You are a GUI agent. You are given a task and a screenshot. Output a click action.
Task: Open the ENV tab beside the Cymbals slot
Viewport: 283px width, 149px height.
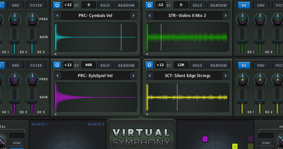point(15,5)
